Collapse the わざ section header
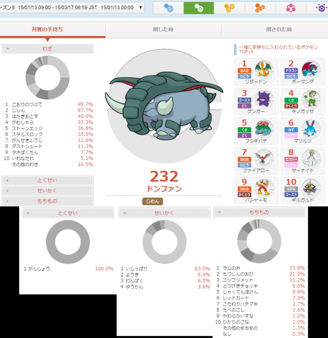The width and height of the screenshot is (328, 338). coord(48,49)
